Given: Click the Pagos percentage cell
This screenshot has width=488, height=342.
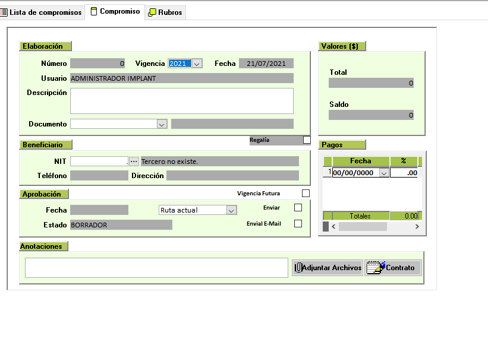Looking at the screenshot, I should coord(404,173).
